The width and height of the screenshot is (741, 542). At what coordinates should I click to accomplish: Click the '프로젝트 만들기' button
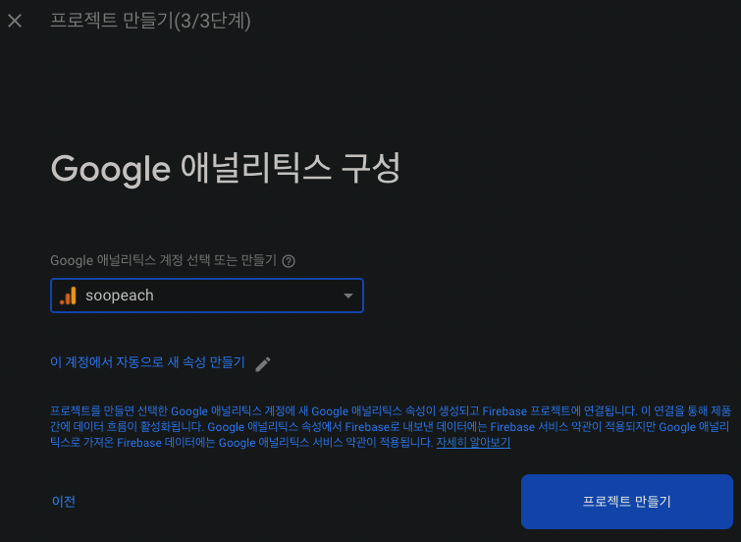pyautogui.click(x=626, y=502)
